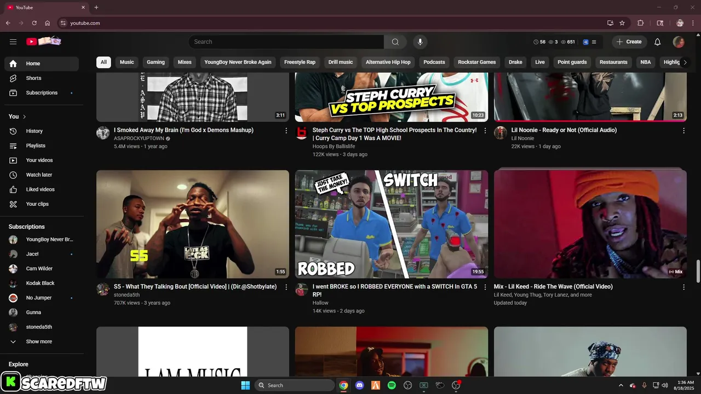701x394 pixels.
Task: Start voice search with microphone
Action: pos(420,42)
